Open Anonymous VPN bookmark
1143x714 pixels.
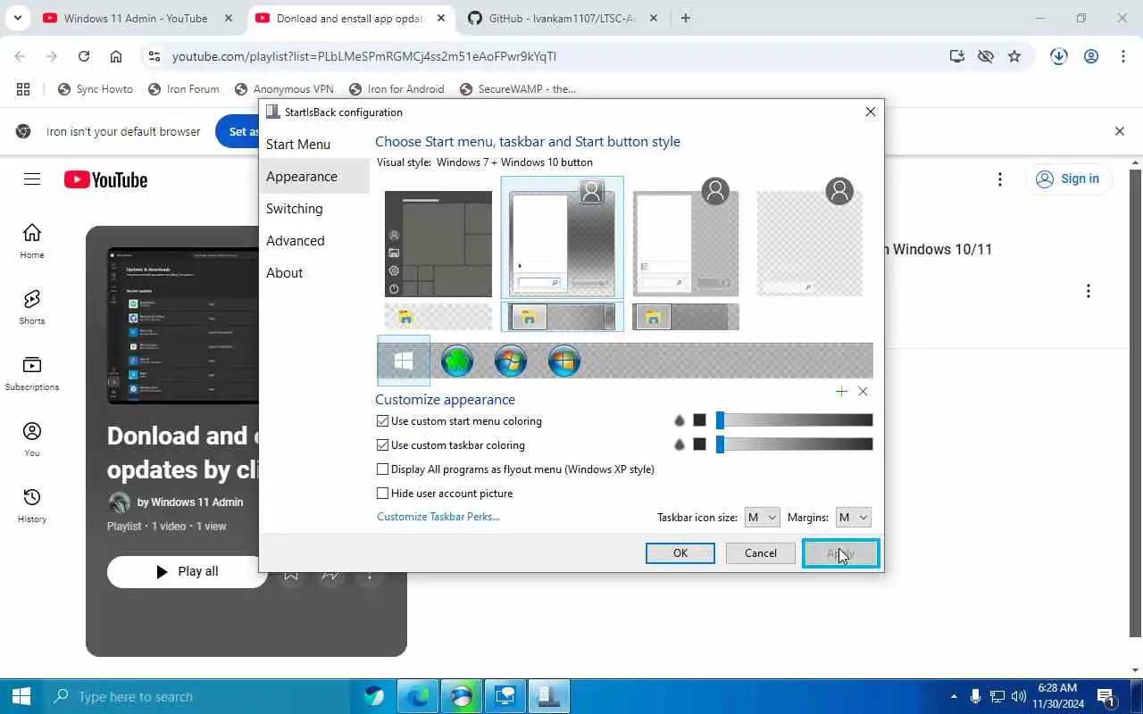point(285,89)
